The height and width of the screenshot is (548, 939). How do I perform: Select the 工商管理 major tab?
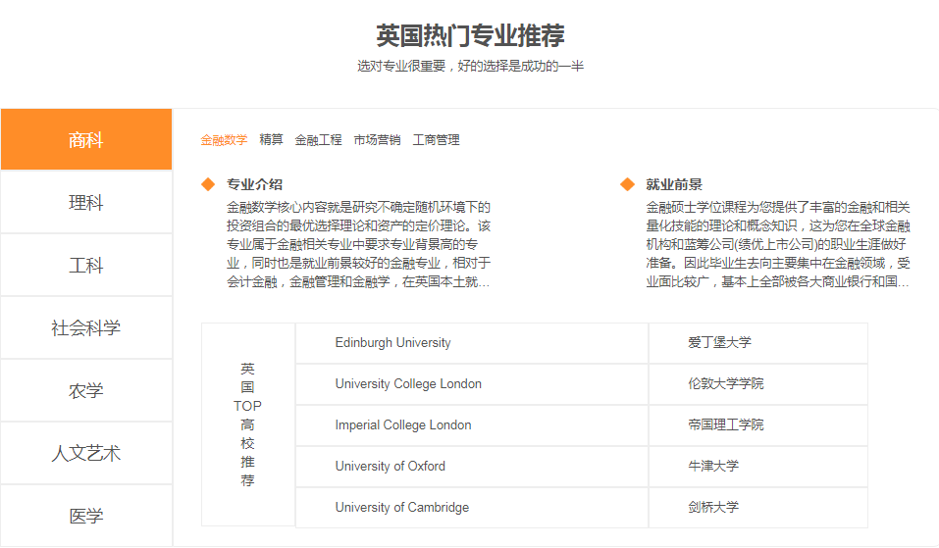(x=436, y=140)
